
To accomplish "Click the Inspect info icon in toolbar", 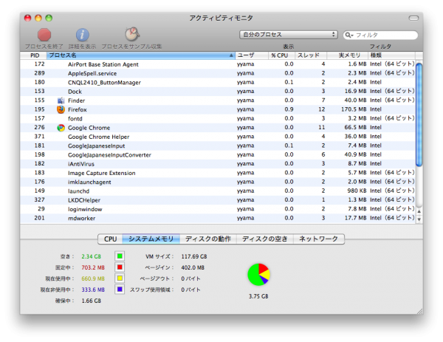I will tap(83, 35).
